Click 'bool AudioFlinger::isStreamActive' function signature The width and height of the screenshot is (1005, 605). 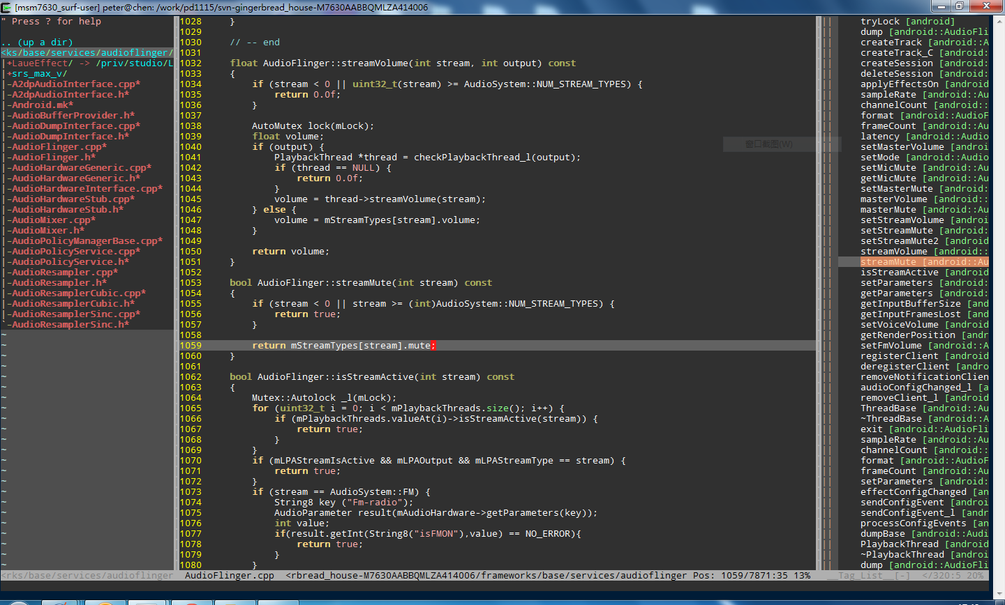click(372, 377)
